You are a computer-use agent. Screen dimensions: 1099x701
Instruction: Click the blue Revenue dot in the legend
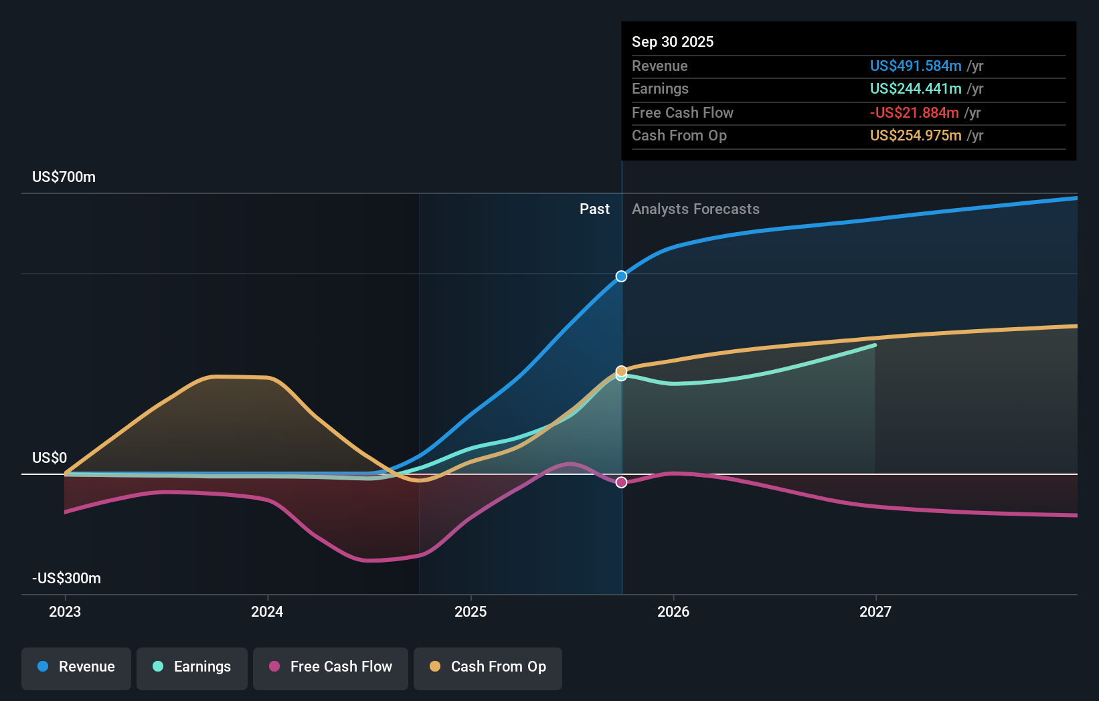42,667
